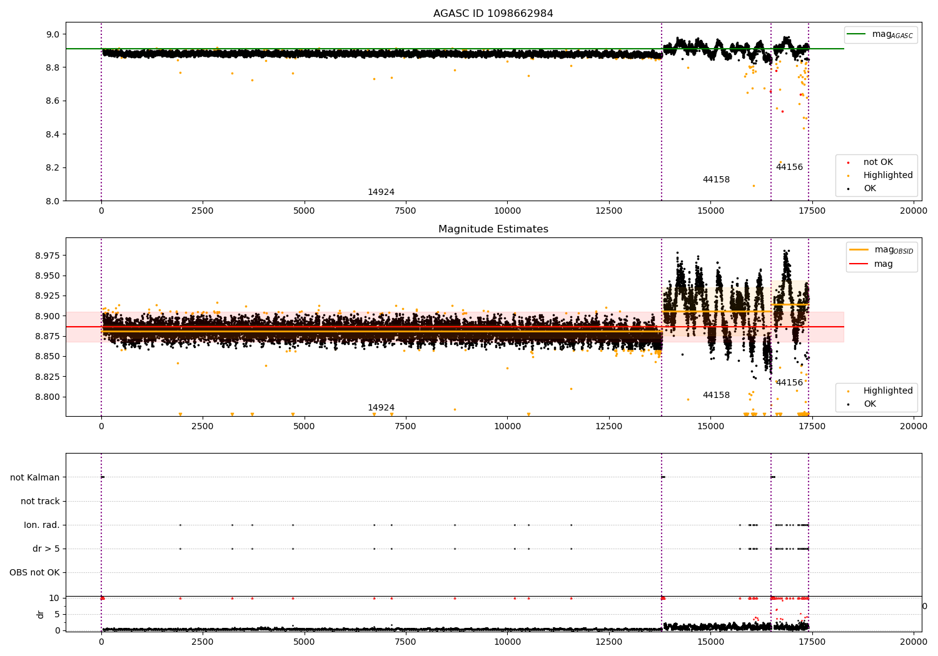The width and height of the screenshot is (938, 656).
Task: Click the 44158 obsid label in the top plot
Action: point(716,180)
